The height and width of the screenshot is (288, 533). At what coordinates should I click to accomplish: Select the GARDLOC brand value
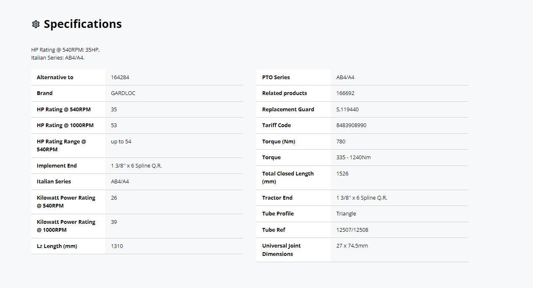click(123, 93)
